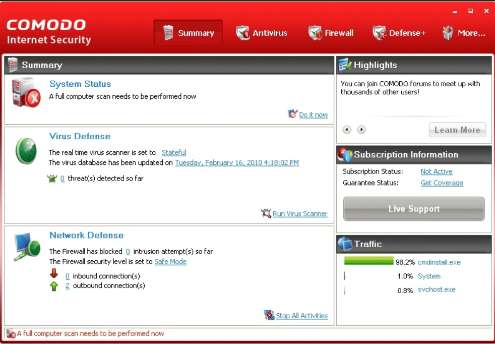Click the System Status heading

pyautogui.click(x=80, y=84)
